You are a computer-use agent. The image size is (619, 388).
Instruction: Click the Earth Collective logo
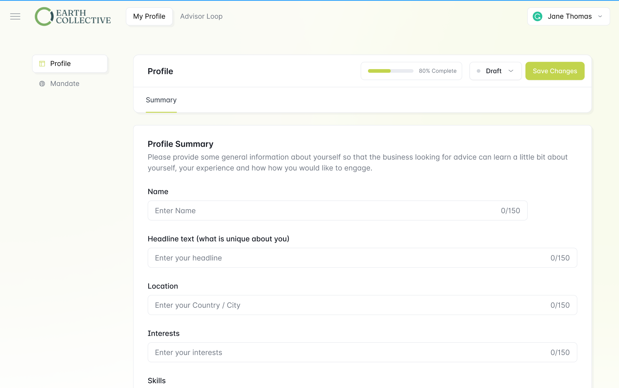click(x=72, y=16)
